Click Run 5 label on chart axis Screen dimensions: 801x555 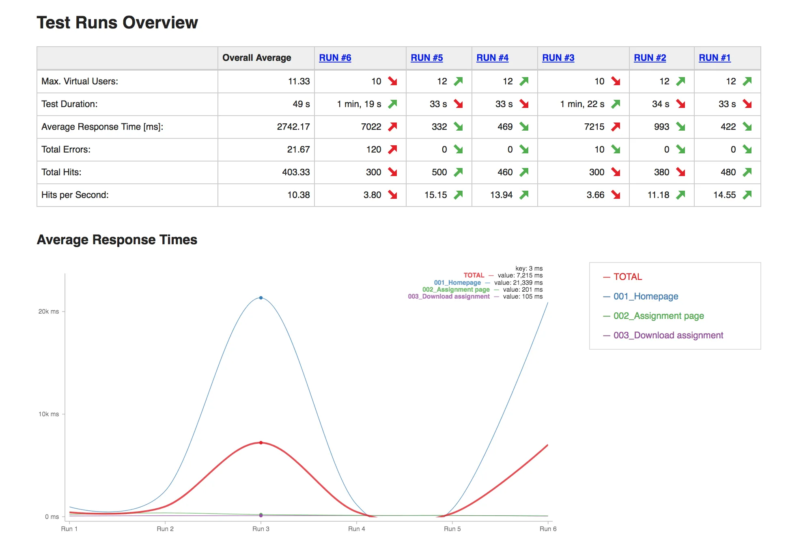(452, 529)
